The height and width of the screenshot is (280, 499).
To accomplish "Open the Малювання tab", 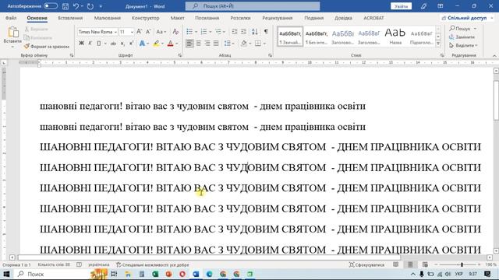I will [x=108, y=18].
